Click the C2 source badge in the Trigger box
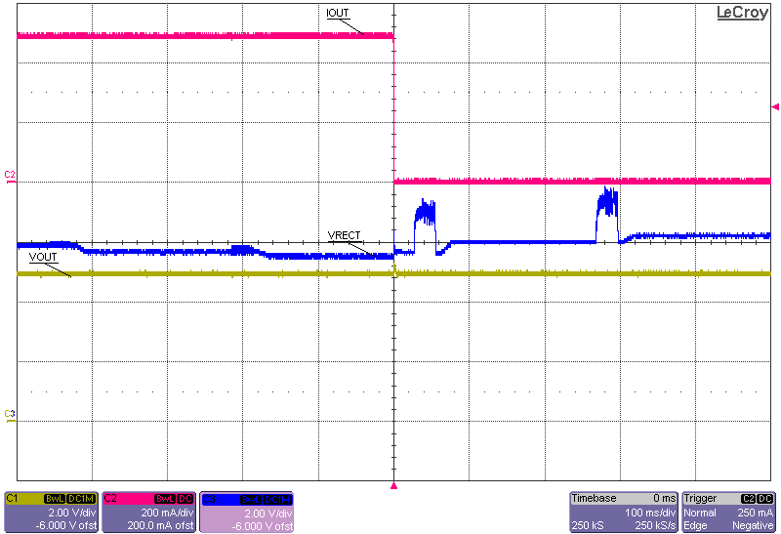This screenshot has width=781, height=534. tap(748, 499)
